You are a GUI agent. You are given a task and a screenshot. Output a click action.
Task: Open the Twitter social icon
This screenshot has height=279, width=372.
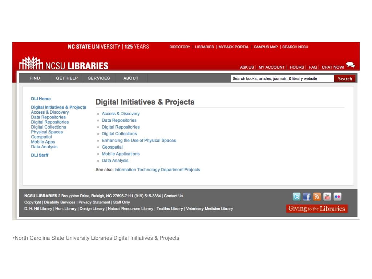point(296,197)
